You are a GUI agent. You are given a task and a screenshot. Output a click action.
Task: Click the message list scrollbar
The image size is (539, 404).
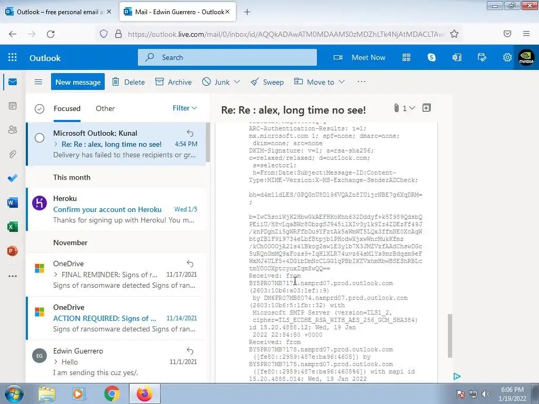207,142
